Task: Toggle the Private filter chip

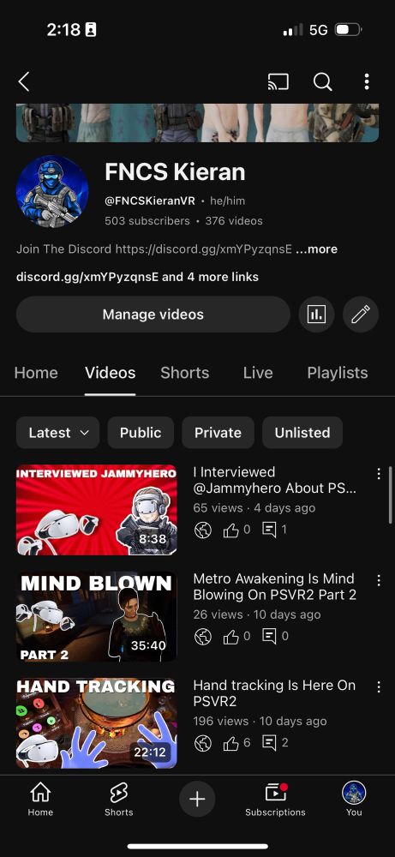Action: tap(218, 432)
